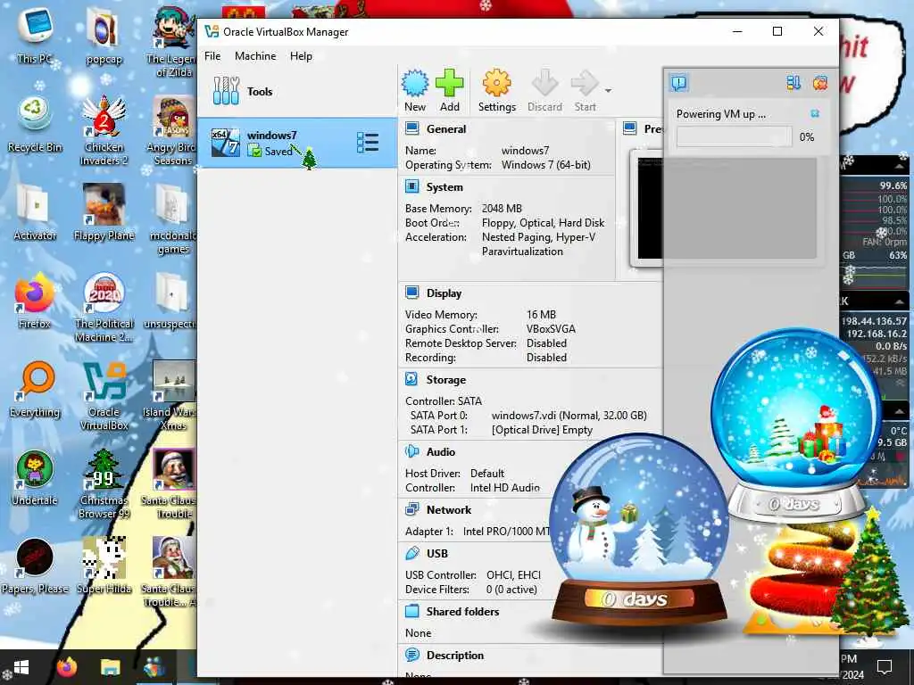The height and width of the screenshot is (685, 914).
Task: Click the USB plug icon
Action: point(412,553)
